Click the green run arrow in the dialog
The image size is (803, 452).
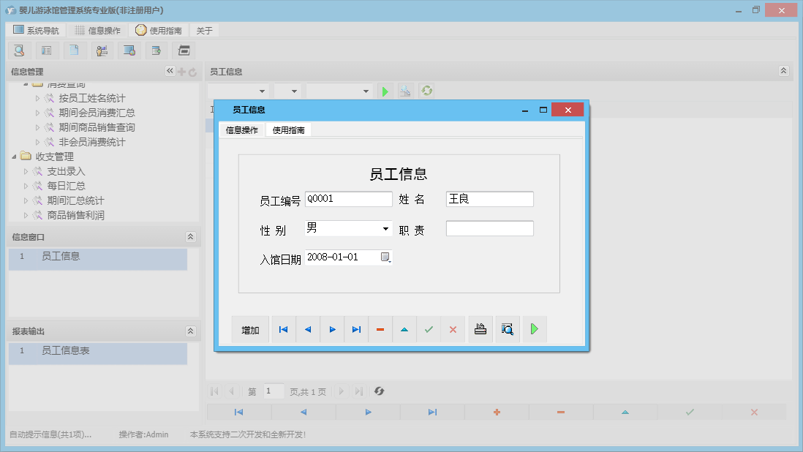pos(534,329)
